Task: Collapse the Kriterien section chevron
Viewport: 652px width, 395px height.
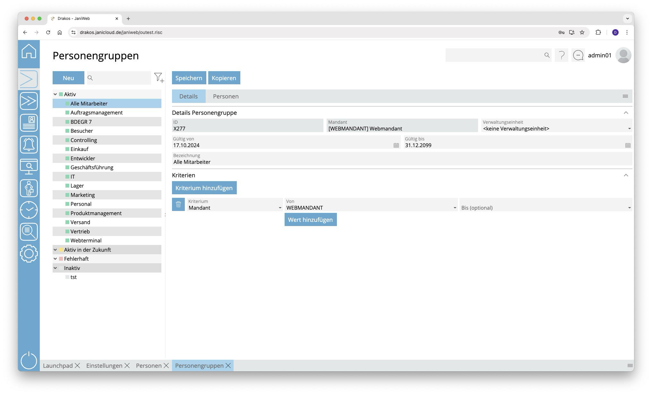Action: [x=626, y=175]
